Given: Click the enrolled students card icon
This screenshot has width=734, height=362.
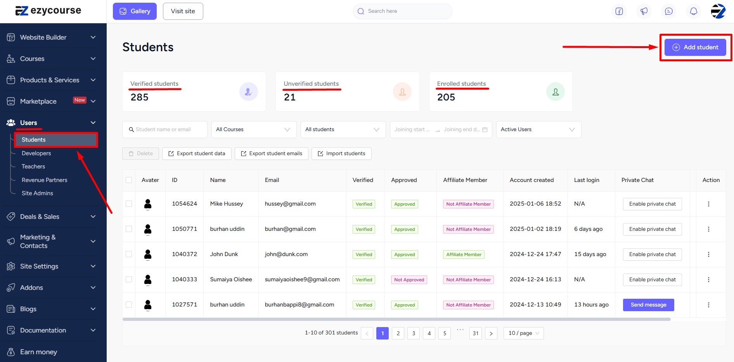Looking at the screenshot, I should point(555,92).
